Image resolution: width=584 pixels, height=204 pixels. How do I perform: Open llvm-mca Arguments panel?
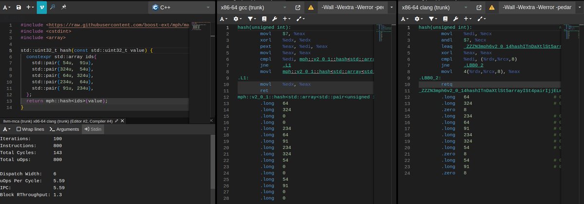tap(64, 129)
